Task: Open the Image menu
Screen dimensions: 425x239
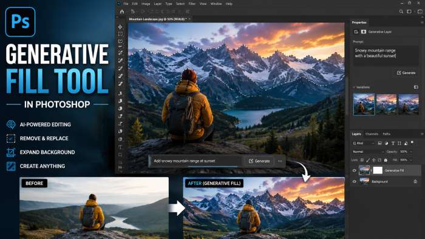Action: click(x=146, y=4)
